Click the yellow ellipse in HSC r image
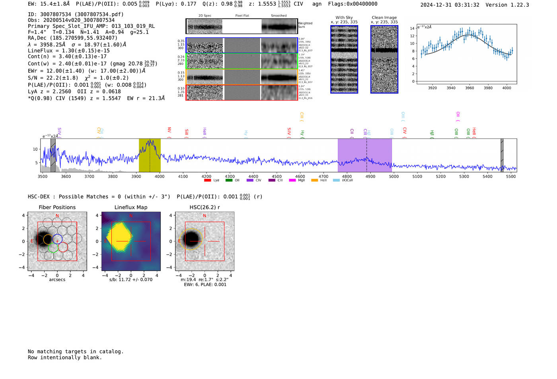This screenshot has width=557, height=379. click(x=191, y=239)
